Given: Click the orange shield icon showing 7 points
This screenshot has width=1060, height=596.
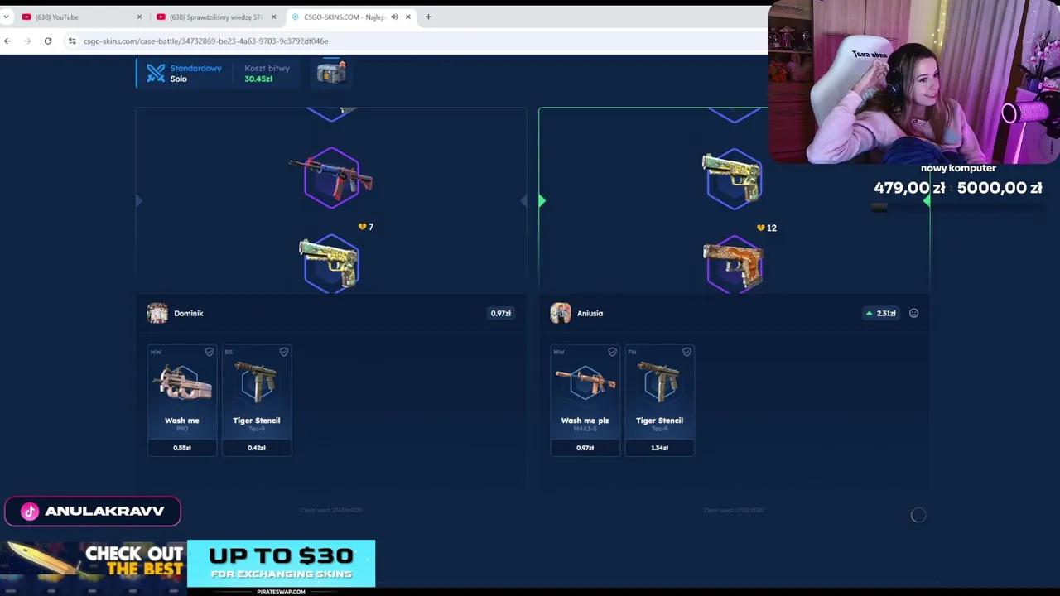Looking at the screenshot, I should click(x=362, y=226).
